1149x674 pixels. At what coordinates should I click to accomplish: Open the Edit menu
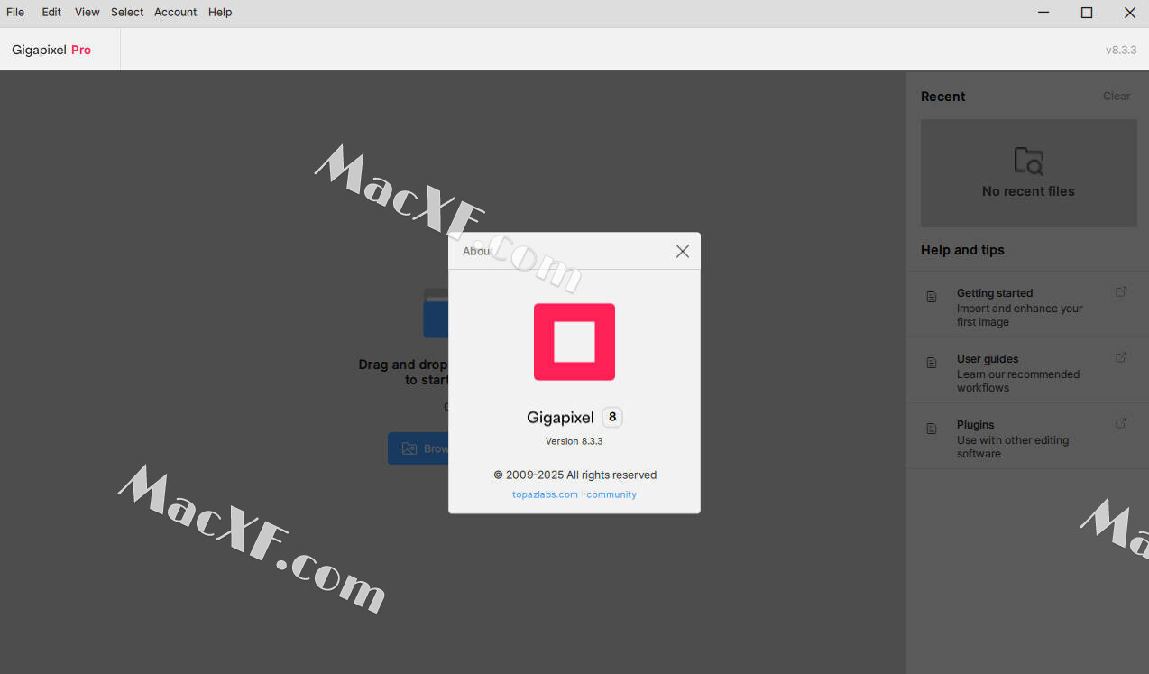pos(51,12)
